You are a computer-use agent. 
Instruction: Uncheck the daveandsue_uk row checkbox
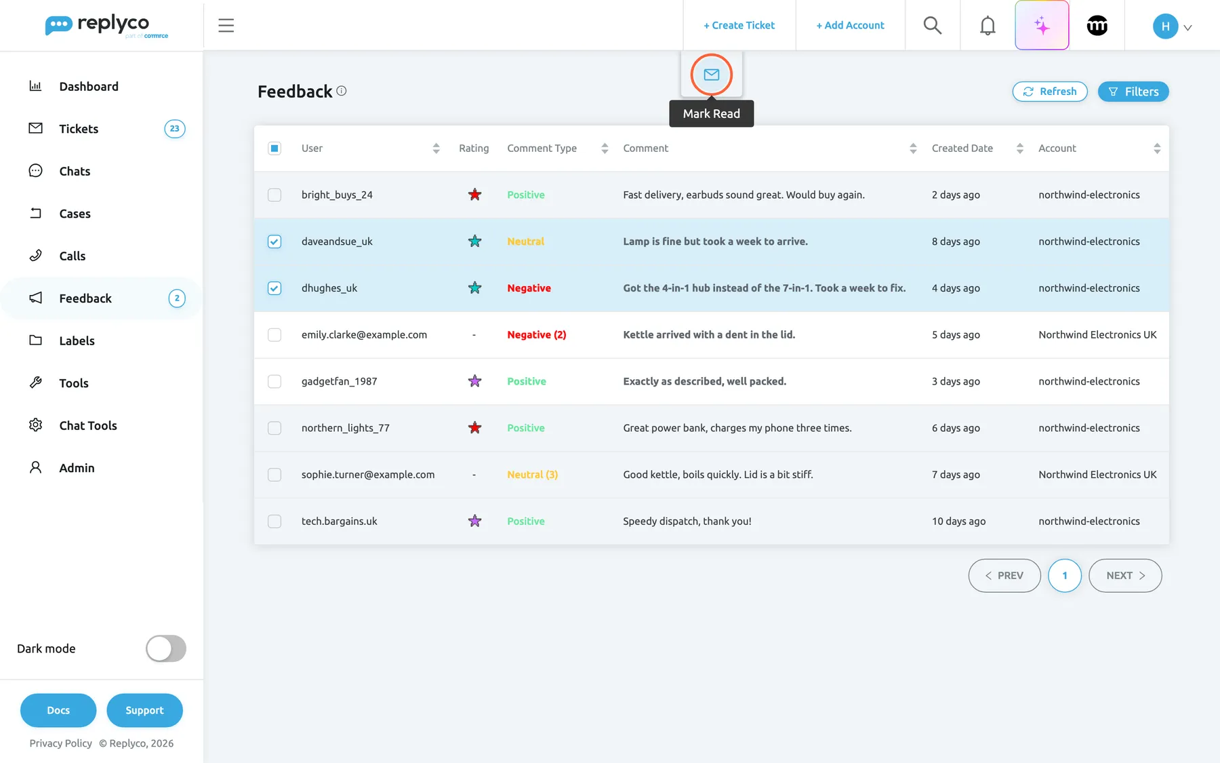274,241
